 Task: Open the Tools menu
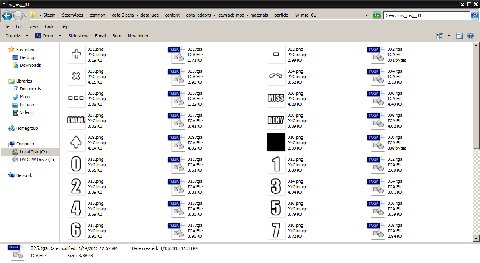click(x=49, y=26)
